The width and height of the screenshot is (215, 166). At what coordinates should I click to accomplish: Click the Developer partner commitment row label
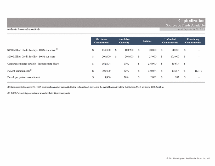coord(24,77)
